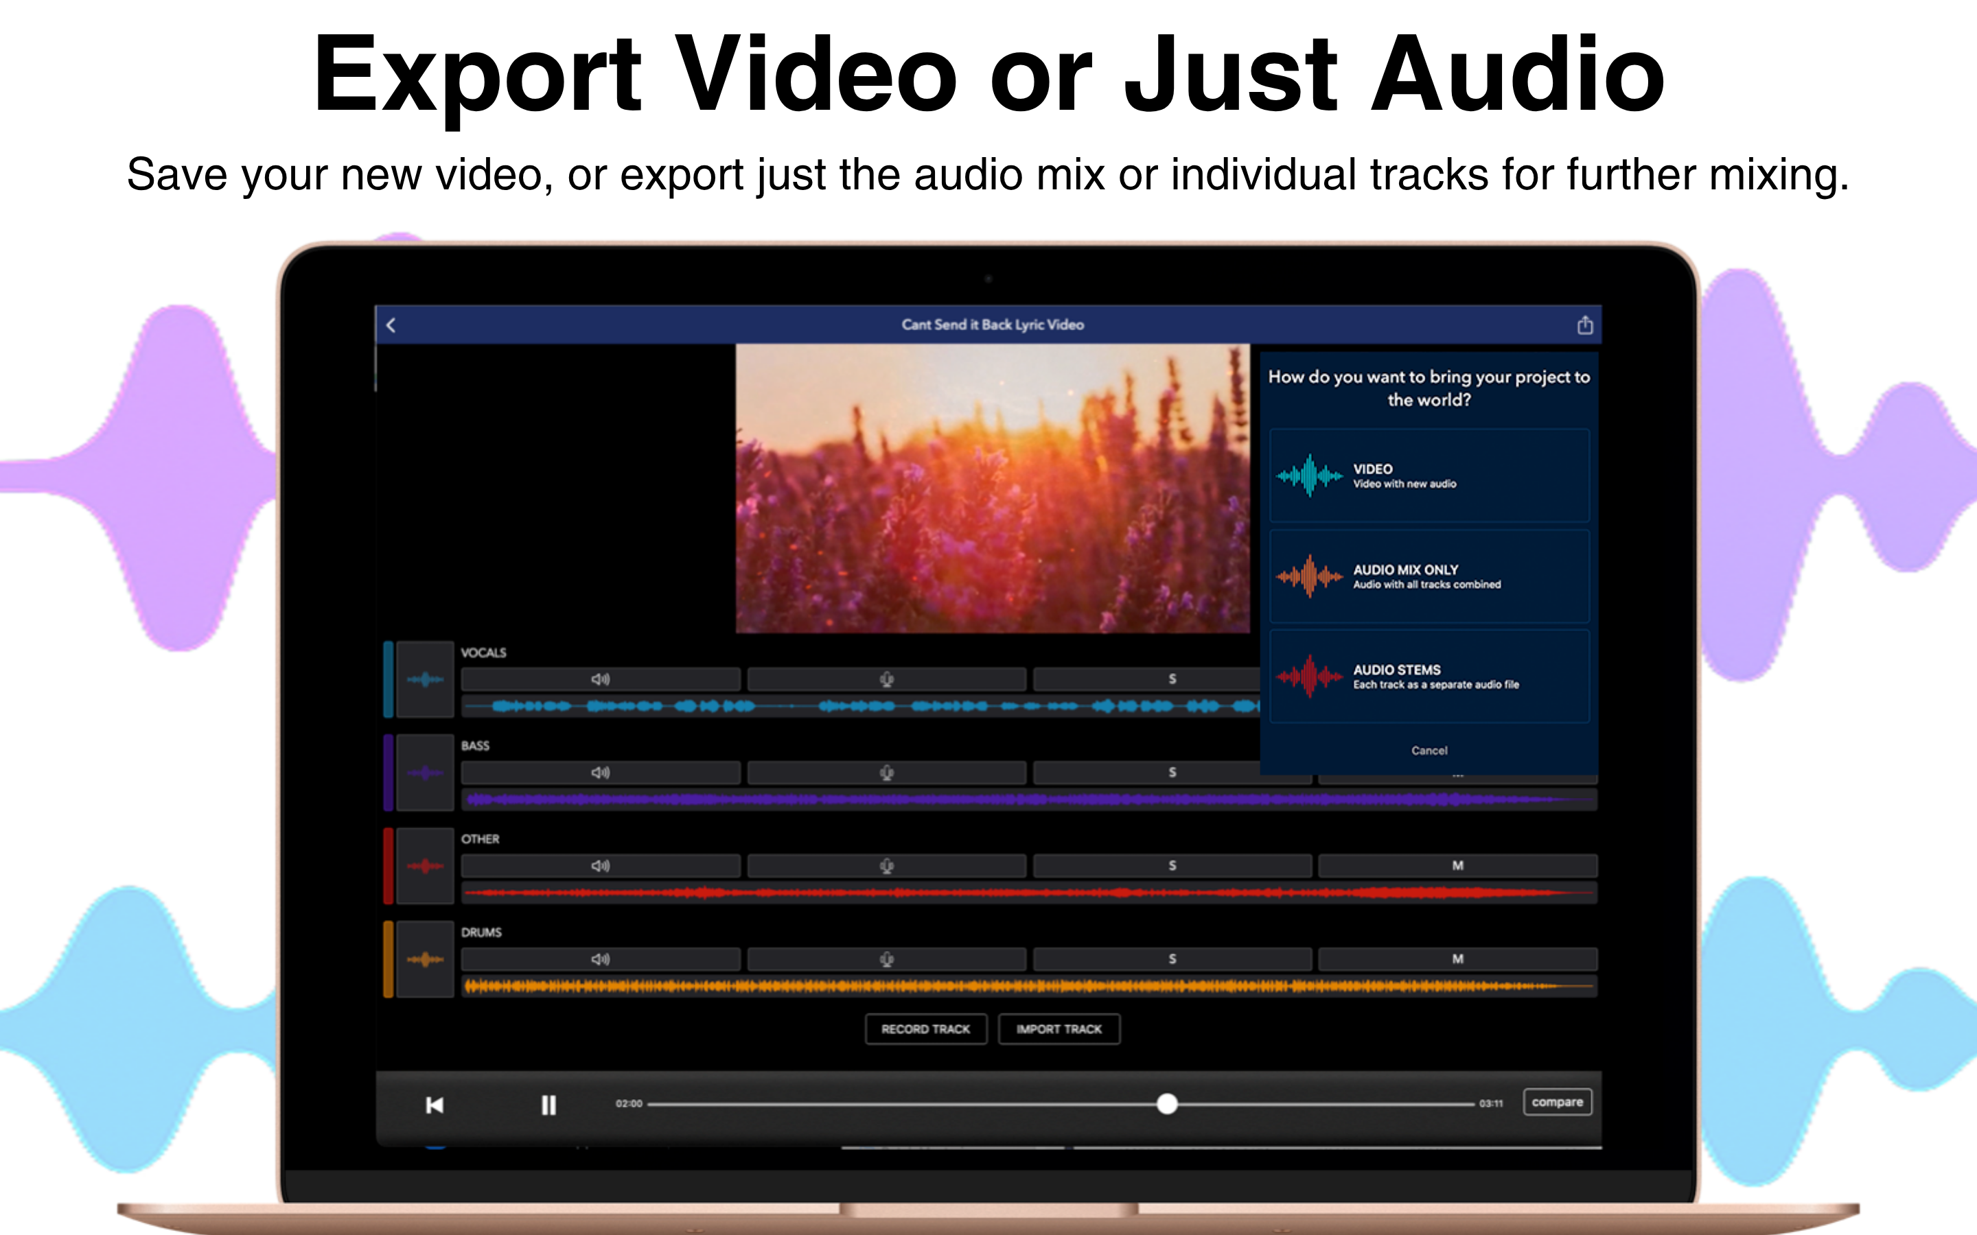The image size is (1977, 1235).
Task: Open the share/export icon in header
Action: tap(1584, 325)
